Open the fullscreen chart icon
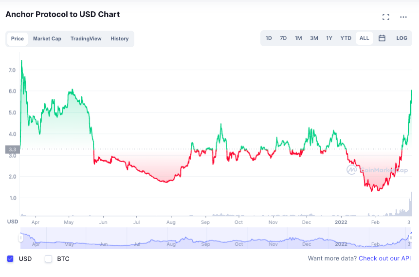The width and height of the screenshot is (419, 277). coord(385,17)
